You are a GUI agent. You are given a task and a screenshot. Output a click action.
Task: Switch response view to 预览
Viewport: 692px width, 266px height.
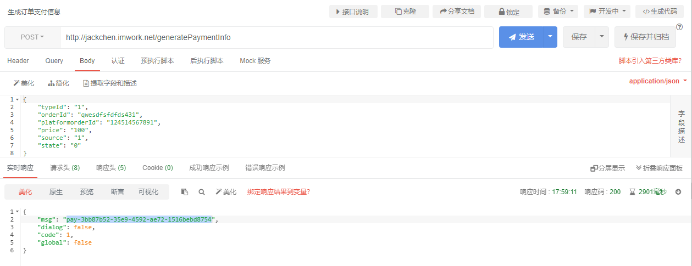point(87,192)
